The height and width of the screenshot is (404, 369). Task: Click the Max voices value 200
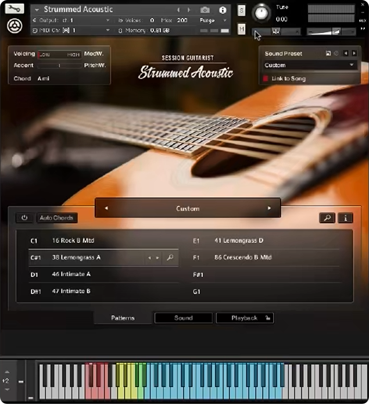point(182,20)
